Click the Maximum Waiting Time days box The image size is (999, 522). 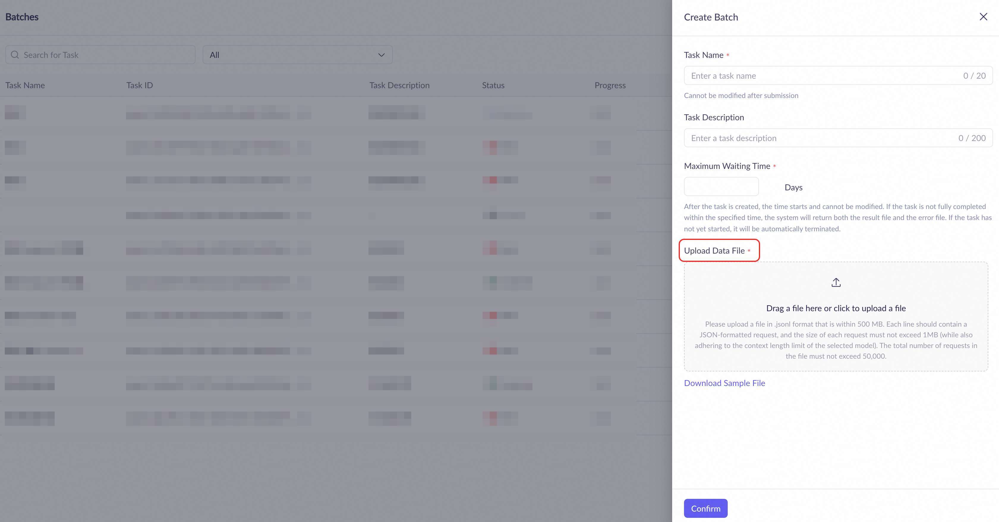(x=721, y=187)
